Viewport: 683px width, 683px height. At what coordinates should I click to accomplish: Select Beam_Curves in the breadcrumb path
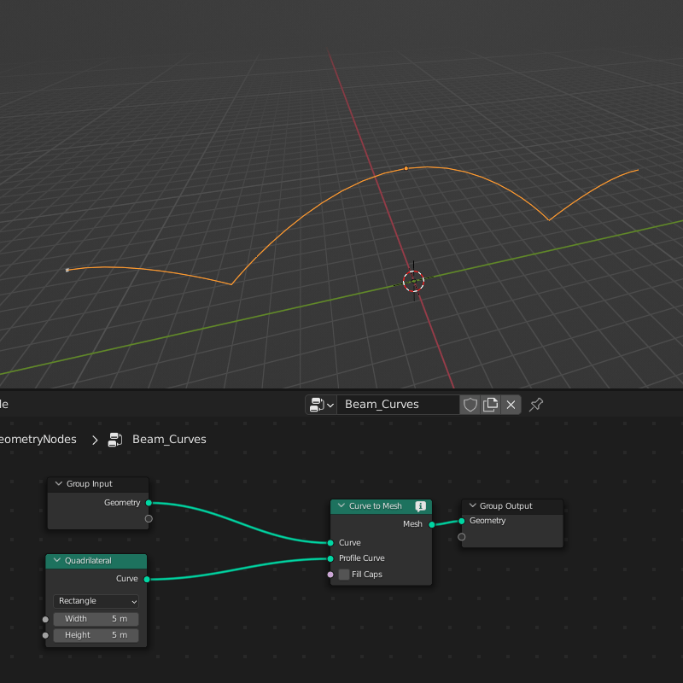pyautogui.click(x=168, y=439)
